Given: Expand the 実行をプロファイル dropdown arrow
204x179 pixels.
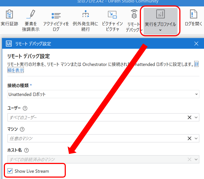Looking at the screenshot, I should coord(160,30).
